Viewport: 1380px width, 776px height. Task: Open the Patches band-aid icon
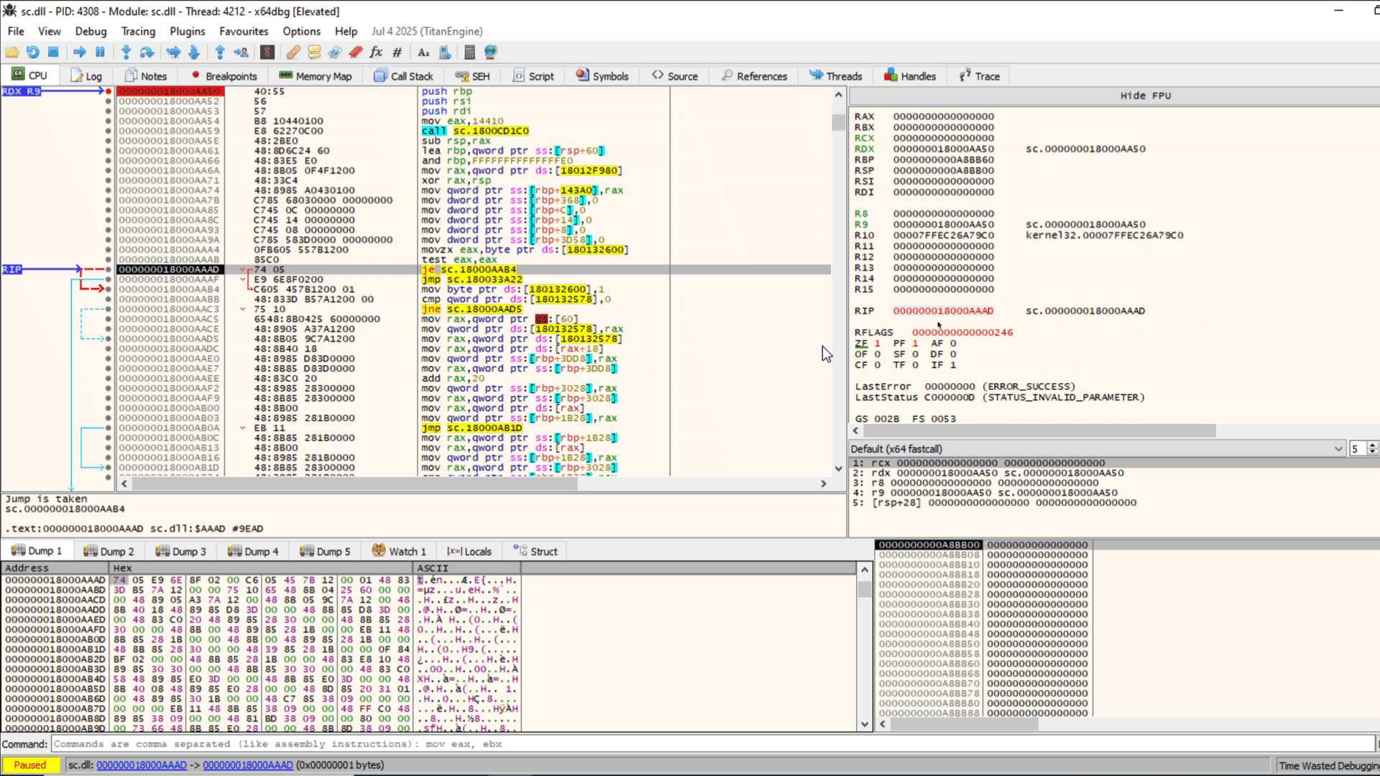(x=293, y=52)
